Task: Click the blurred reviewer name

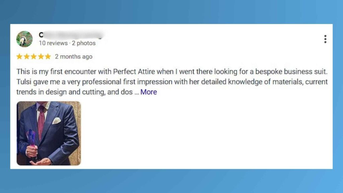Action: [x=70, y=35]
